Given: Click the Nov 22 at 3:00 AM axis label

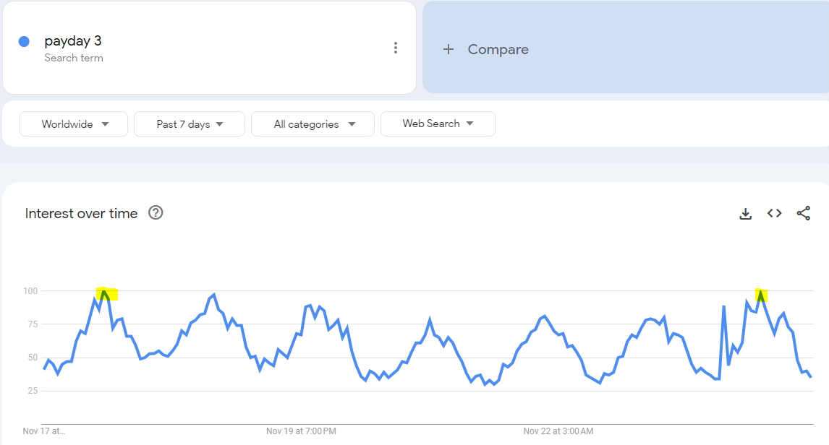Looking at the screenshot, I should point(558,431).
